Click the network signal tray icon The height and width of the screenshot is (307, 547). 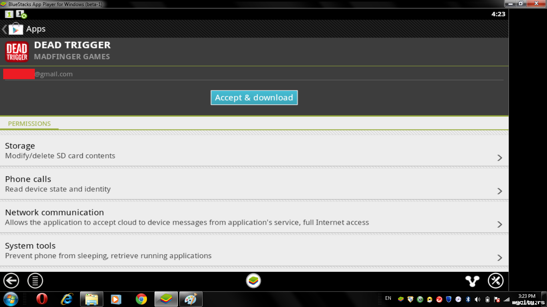click(507, 299)
